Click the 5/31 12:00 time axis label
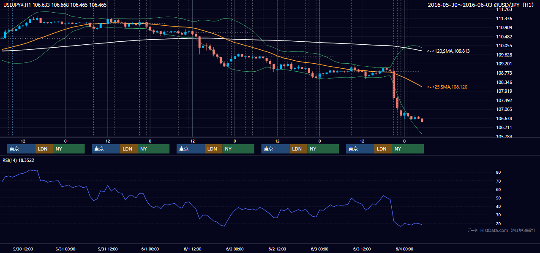Screen dimensions: 540x253 pos(108,249)
